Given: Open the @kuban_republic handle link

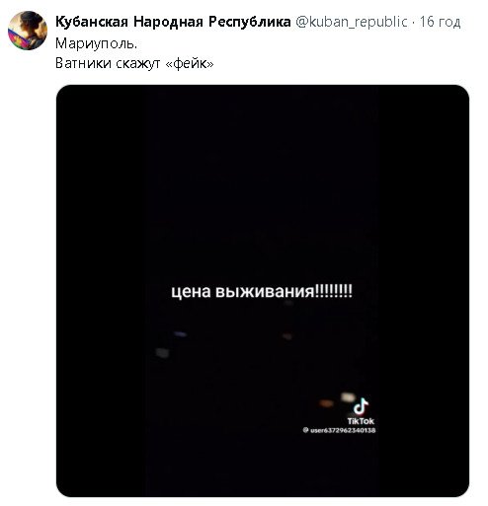Looking at the screenshot, I should tap(352, 22).
